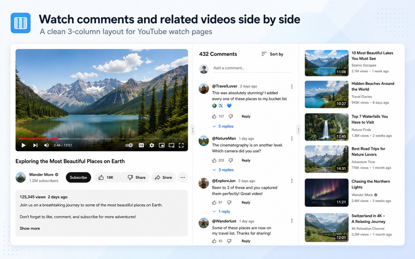
Task: Open options menu for Wanderlust comment
Action: coord(292,221)
